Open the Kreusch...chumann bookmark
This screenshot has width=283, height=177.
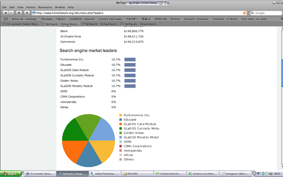coord(196,19)
